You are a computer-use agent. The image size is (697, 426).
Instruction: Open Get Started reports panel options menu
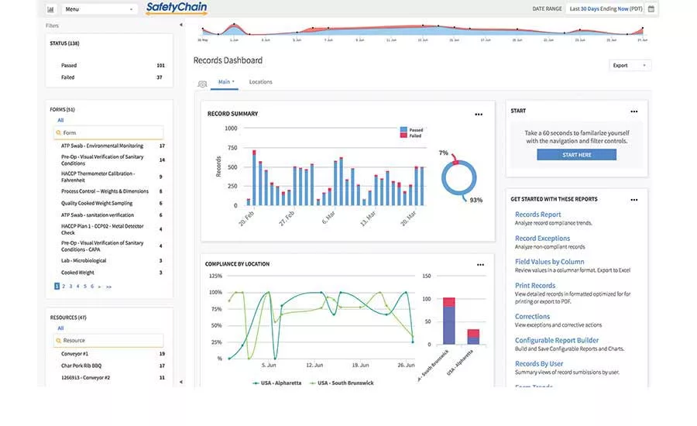[x=634, y=200]
